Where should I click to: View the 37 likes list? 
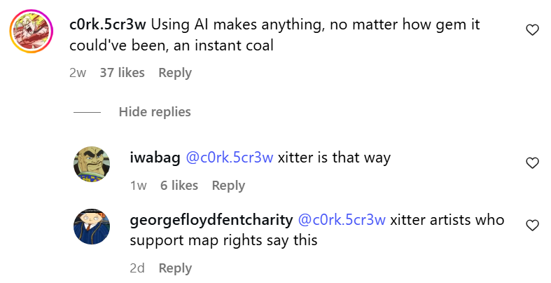pos(122,73)
